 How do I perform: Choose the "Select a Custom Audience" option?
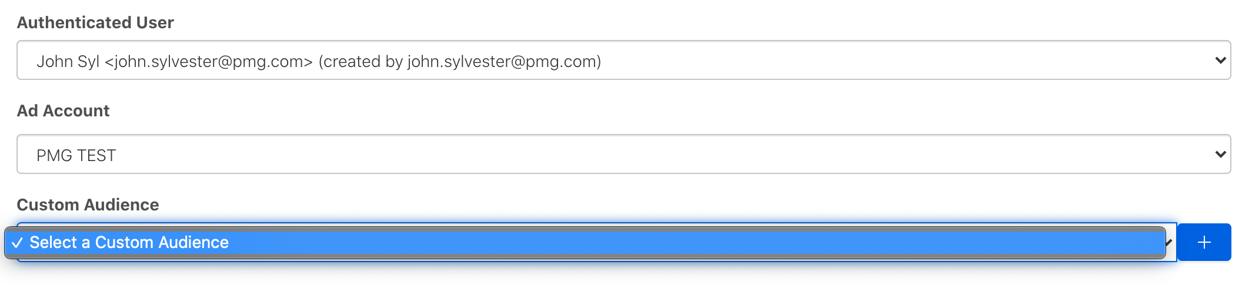point(129,242)
